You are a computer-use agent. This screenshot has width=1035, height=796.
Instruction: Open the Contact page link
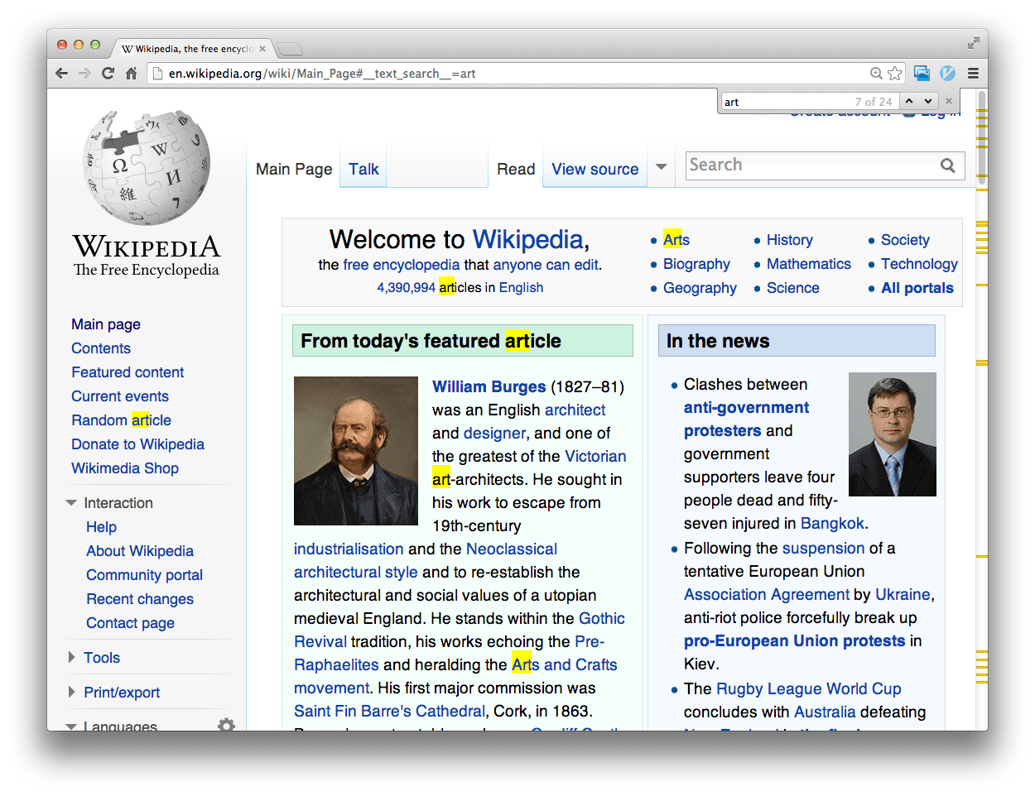pos(130,623)
